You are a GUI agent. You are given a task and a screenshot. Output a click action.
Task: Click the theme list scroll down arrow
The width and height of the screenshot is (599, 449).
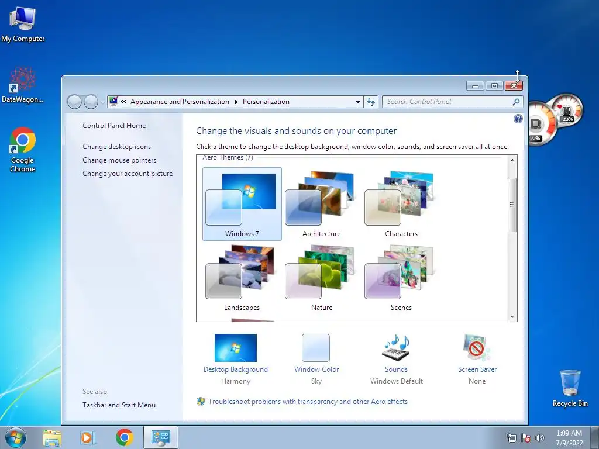[512, 317]
